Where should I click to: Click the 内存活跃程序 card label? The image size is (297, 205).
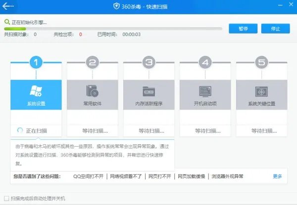pos(148,104)
